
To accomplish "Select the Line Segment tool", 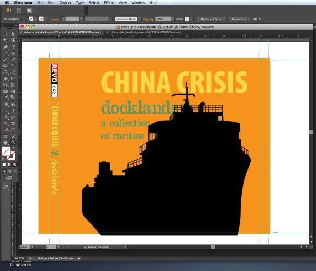I will [5, 53].
